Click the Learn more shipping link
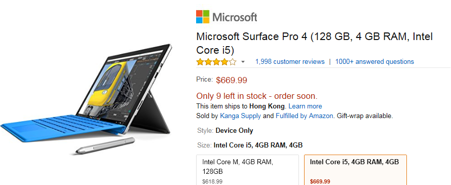The image size is (451, 185). 305,106
